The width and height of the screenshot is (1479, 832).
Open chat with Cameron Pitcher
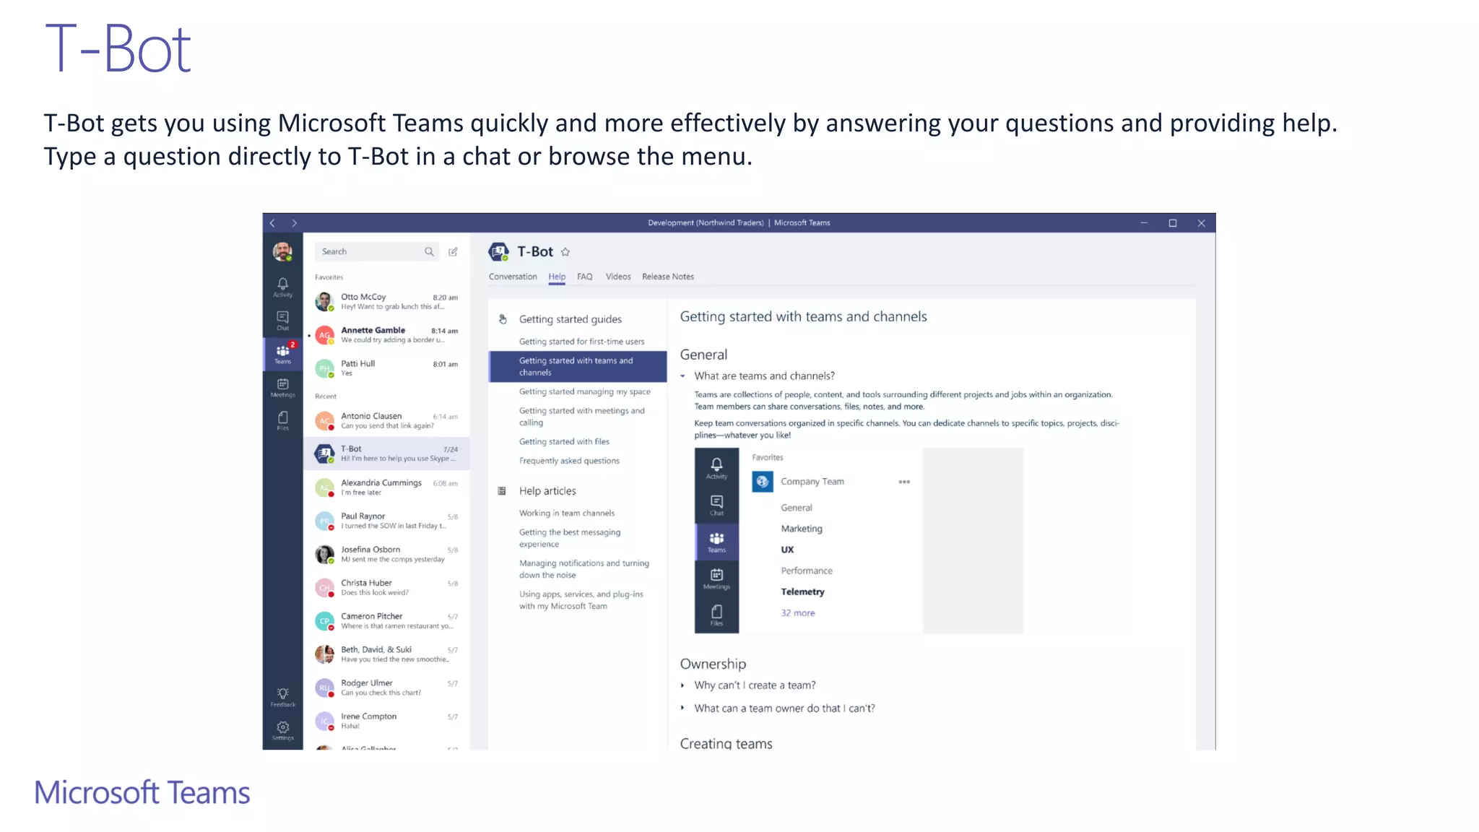click(x=386, y=621)
